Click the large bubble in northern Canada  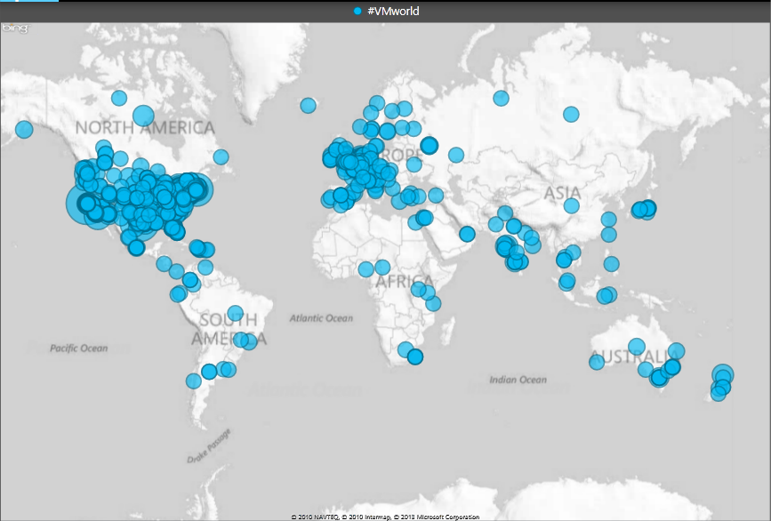point(143,115)
